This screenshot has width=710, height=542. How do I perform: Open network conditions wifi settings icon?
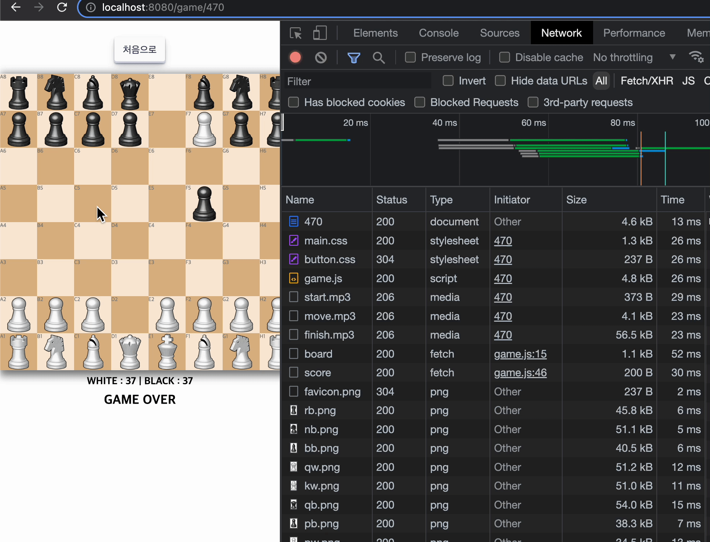[696, 57]
